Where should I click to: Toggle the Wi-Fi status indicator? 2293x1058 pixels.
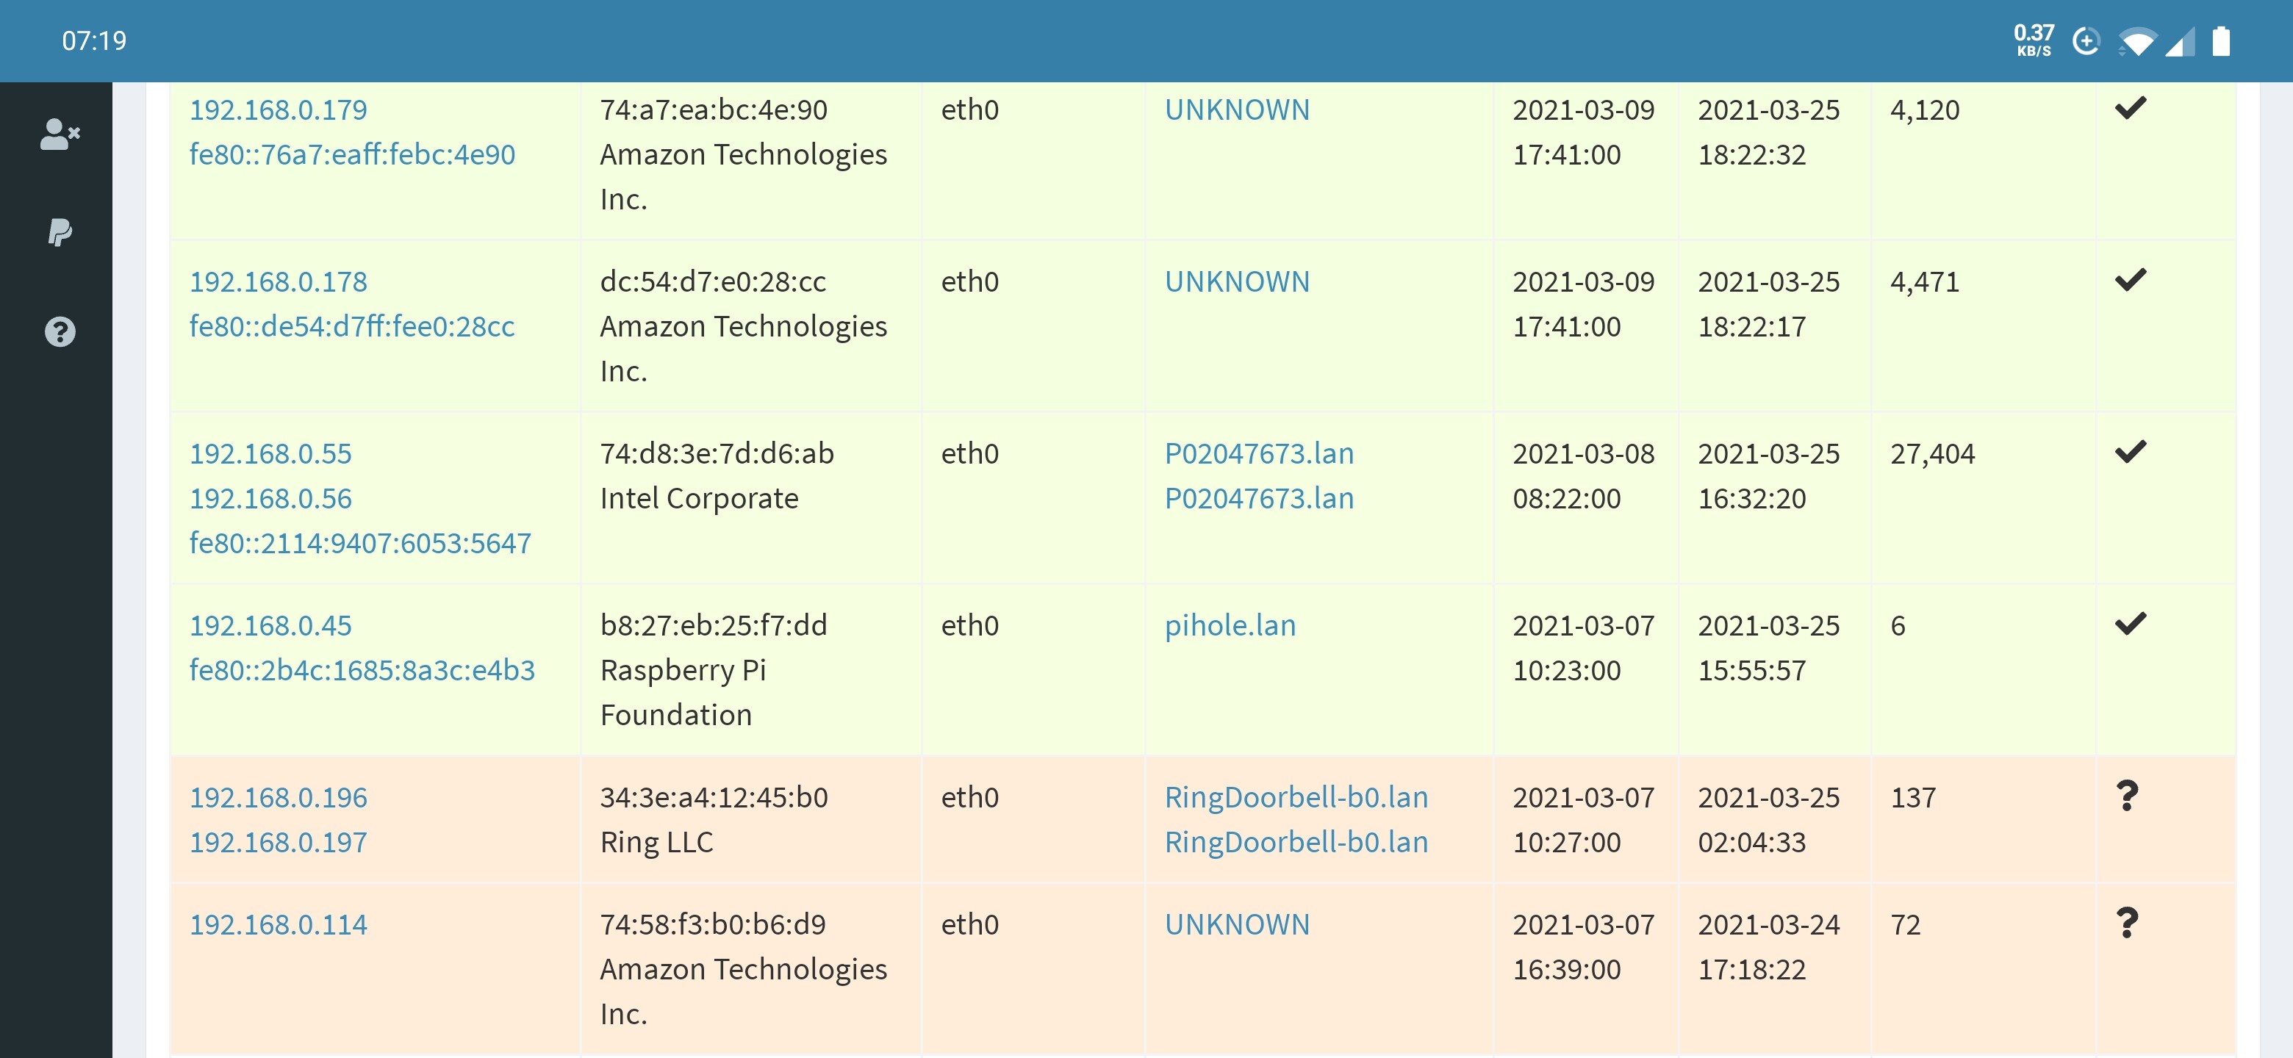(x=2139, y=41)
